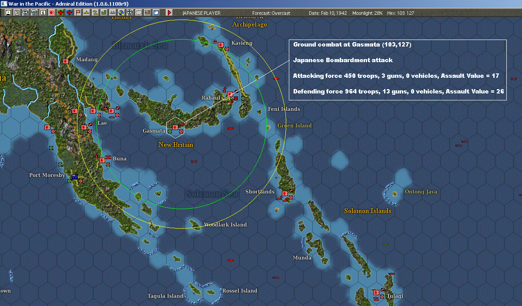
Task: Select red plane on green background icon
Action: coord(60,13)
